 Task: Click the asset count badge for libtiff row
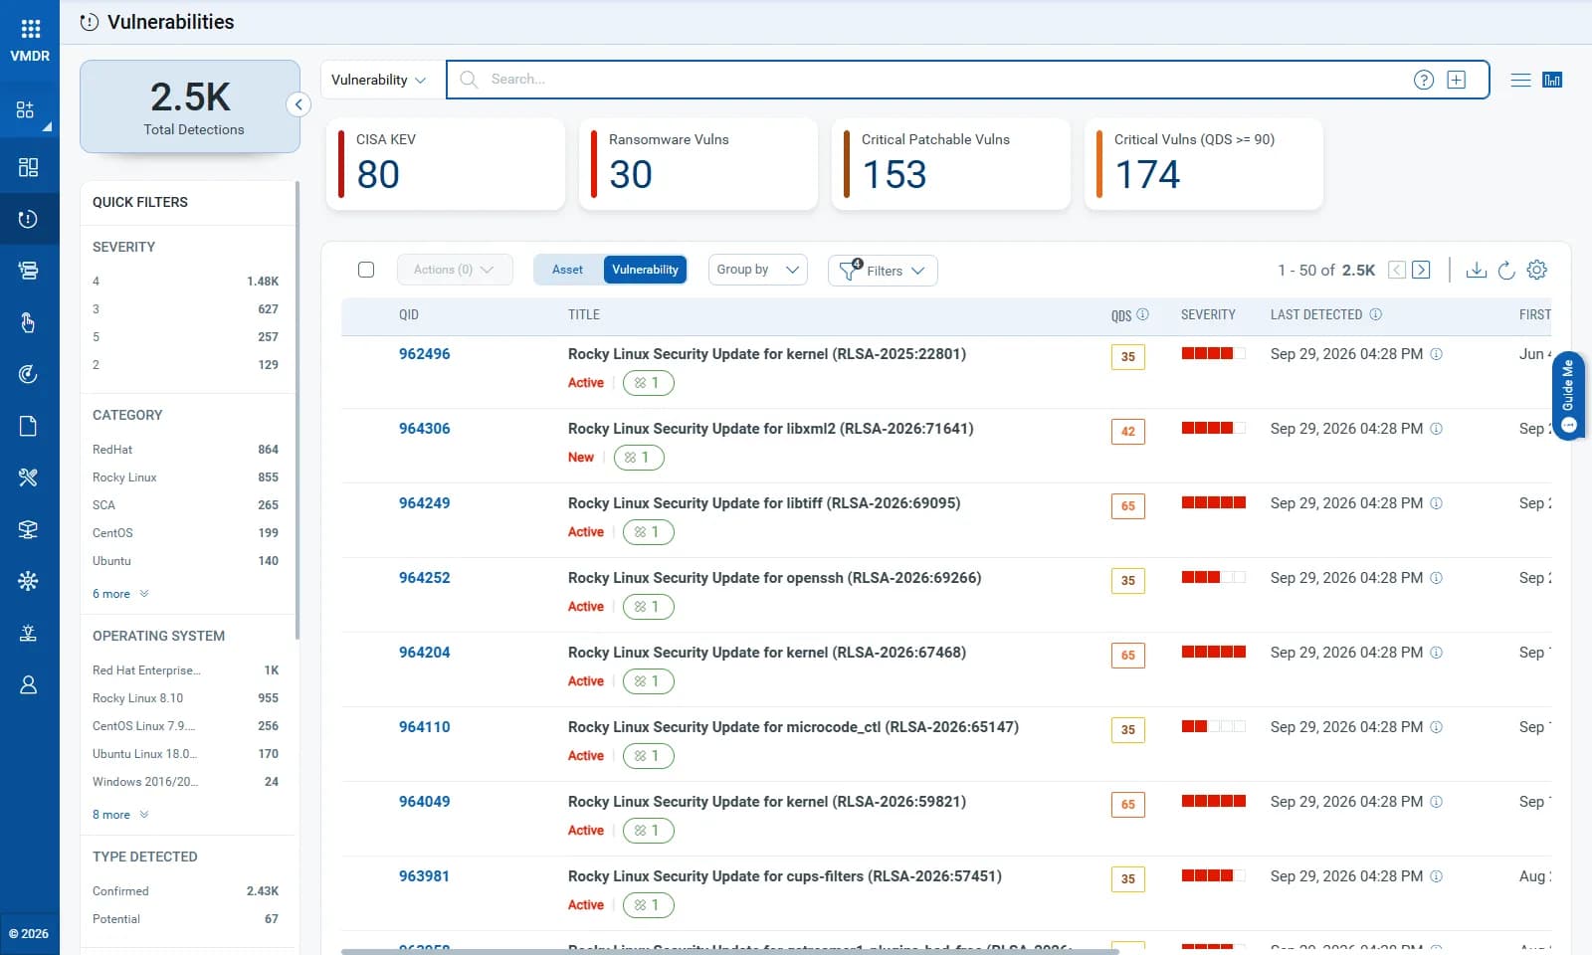[648, 532]
